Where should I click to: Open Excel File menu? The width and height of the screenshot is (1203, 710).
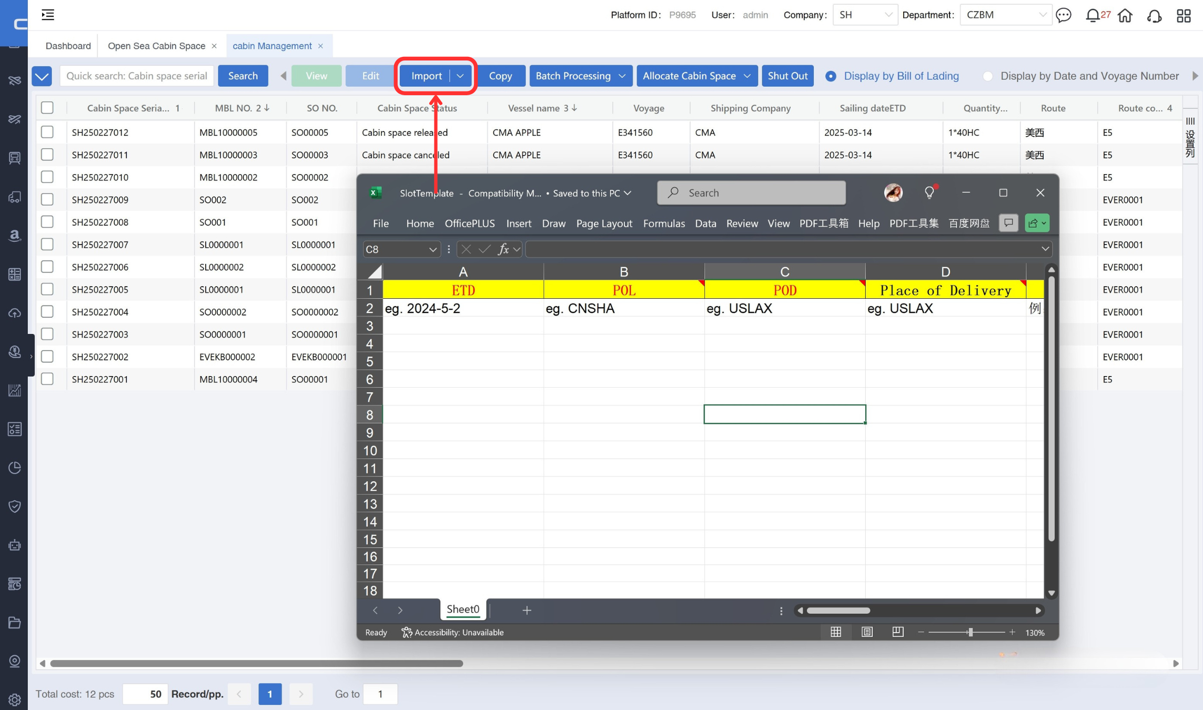(381, 223)
